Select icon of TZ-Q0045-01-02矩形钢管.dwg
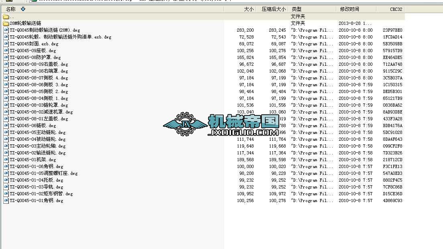Viewport: 443px width, 249px height. [x=6, y=194]
